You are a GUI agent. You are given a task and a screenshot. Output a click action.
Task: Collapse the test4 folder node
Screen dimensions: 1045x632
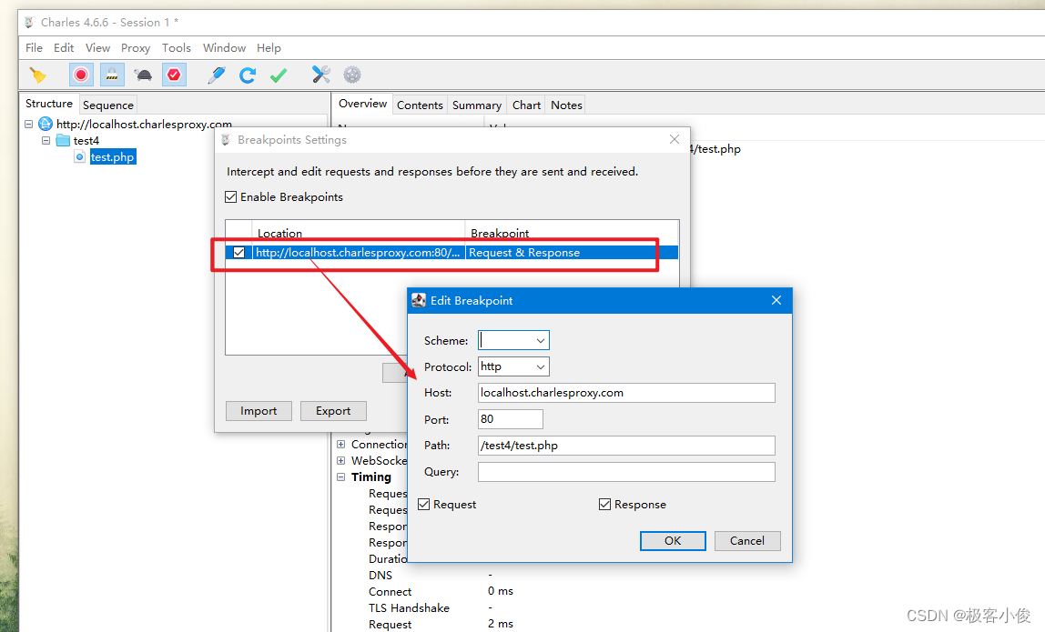pos(46,141)
